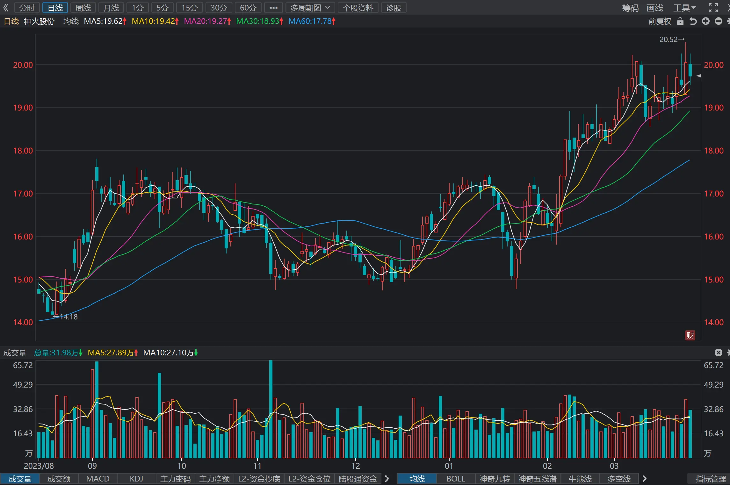Select the MACD indicator tab
The image size is (730, 485).
pos(98,479)
